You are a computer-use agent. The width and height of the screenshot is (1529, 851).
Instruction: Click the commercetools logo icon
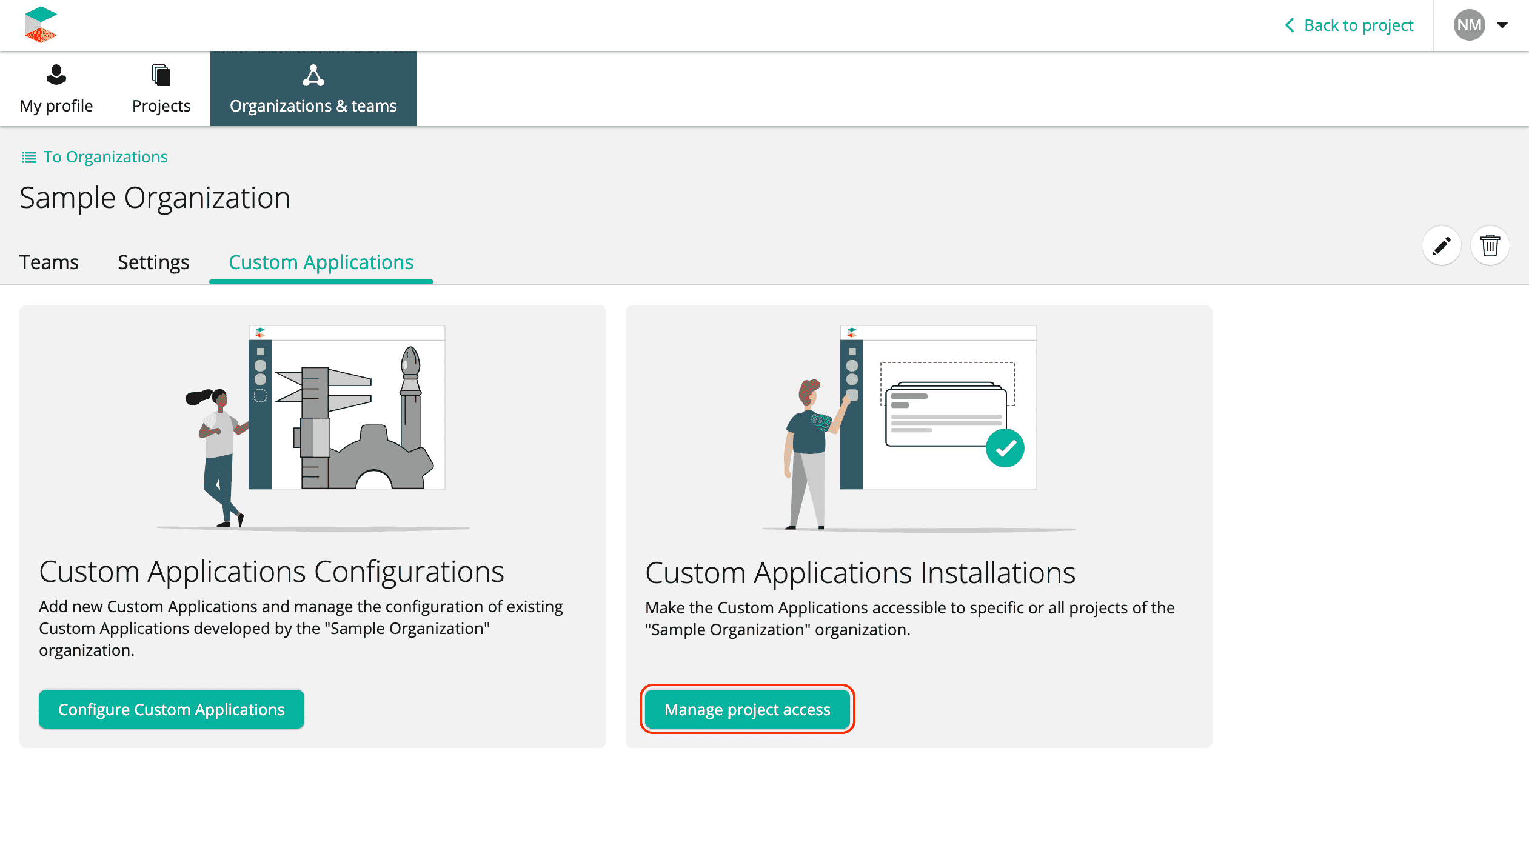click(41, 25)
